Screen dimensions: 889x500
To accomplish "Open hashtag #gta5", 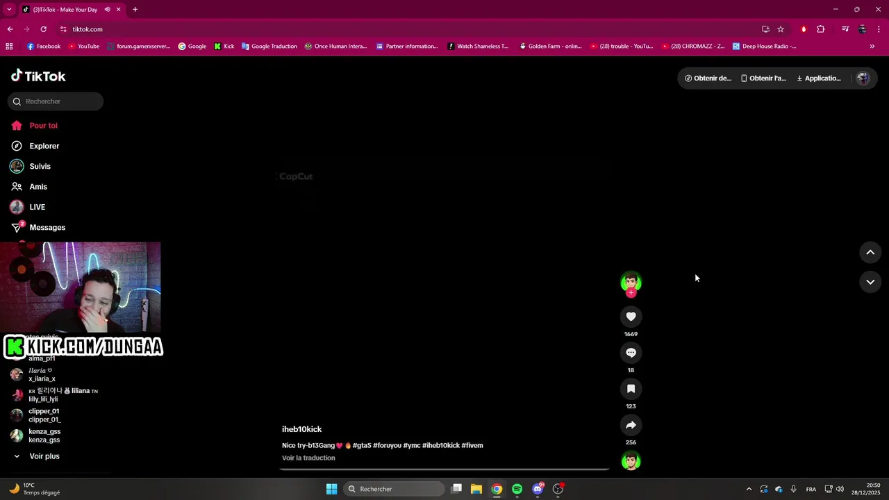I will [362, 445].
